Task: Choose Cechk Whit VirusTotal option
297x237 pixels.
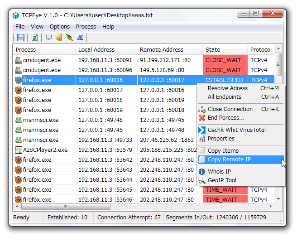Action: point(240,130)
